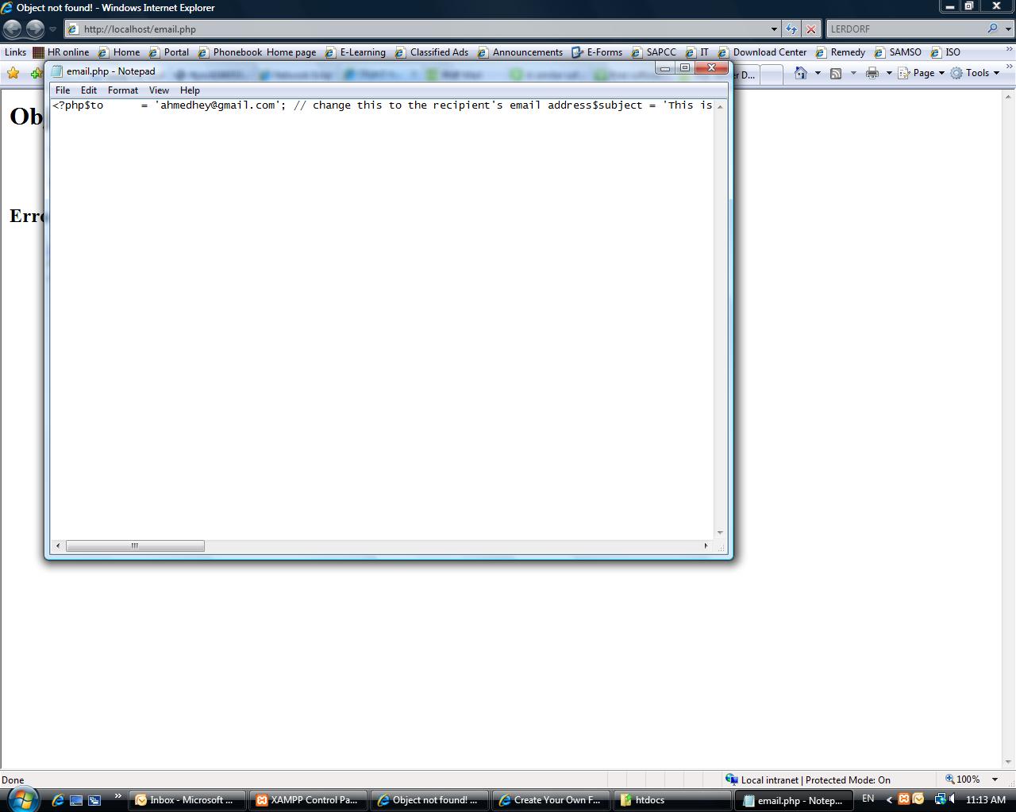Open the Tools menu in IE
Image resolution: width=1016 pixels, height=812 pixels.
pyautogui.click(x=975, y=73)
